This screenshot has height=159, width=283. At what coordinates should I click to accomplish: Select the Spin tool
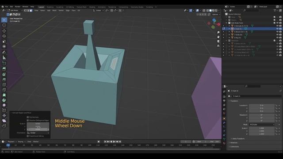coord(4,100)
